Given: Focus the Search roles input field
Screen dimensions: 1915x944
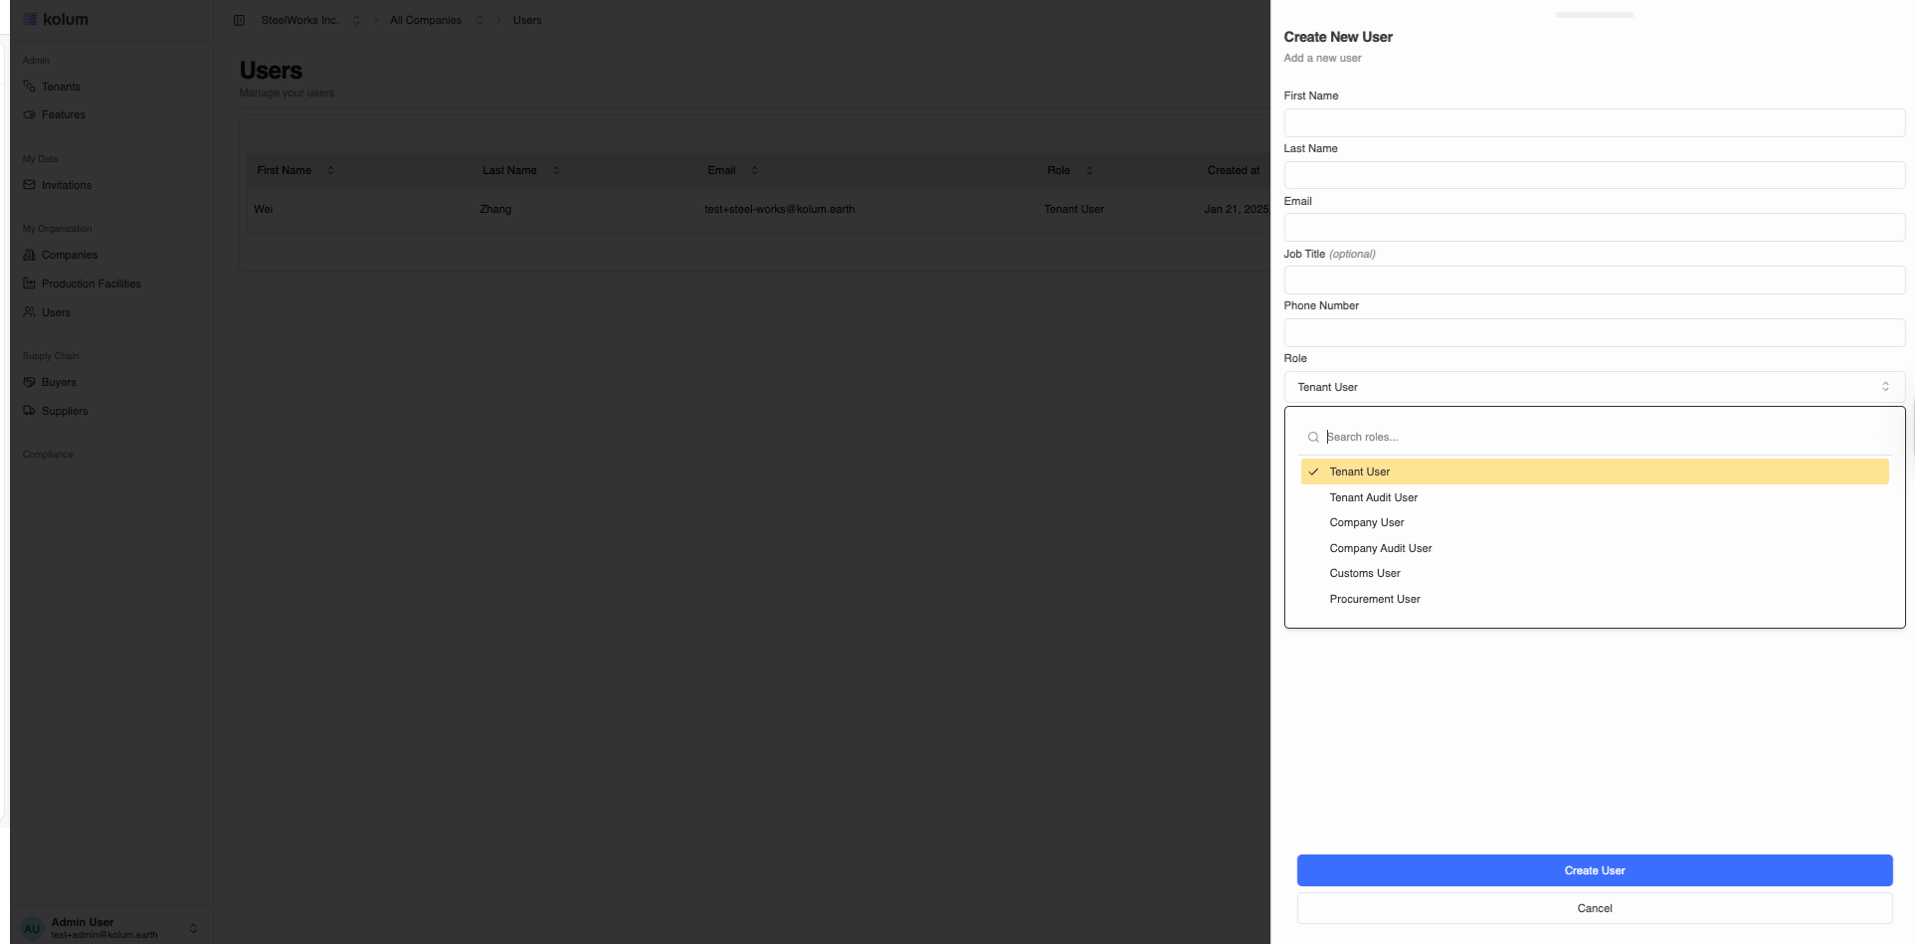Looking at the screenshot, I should 1602,437.
